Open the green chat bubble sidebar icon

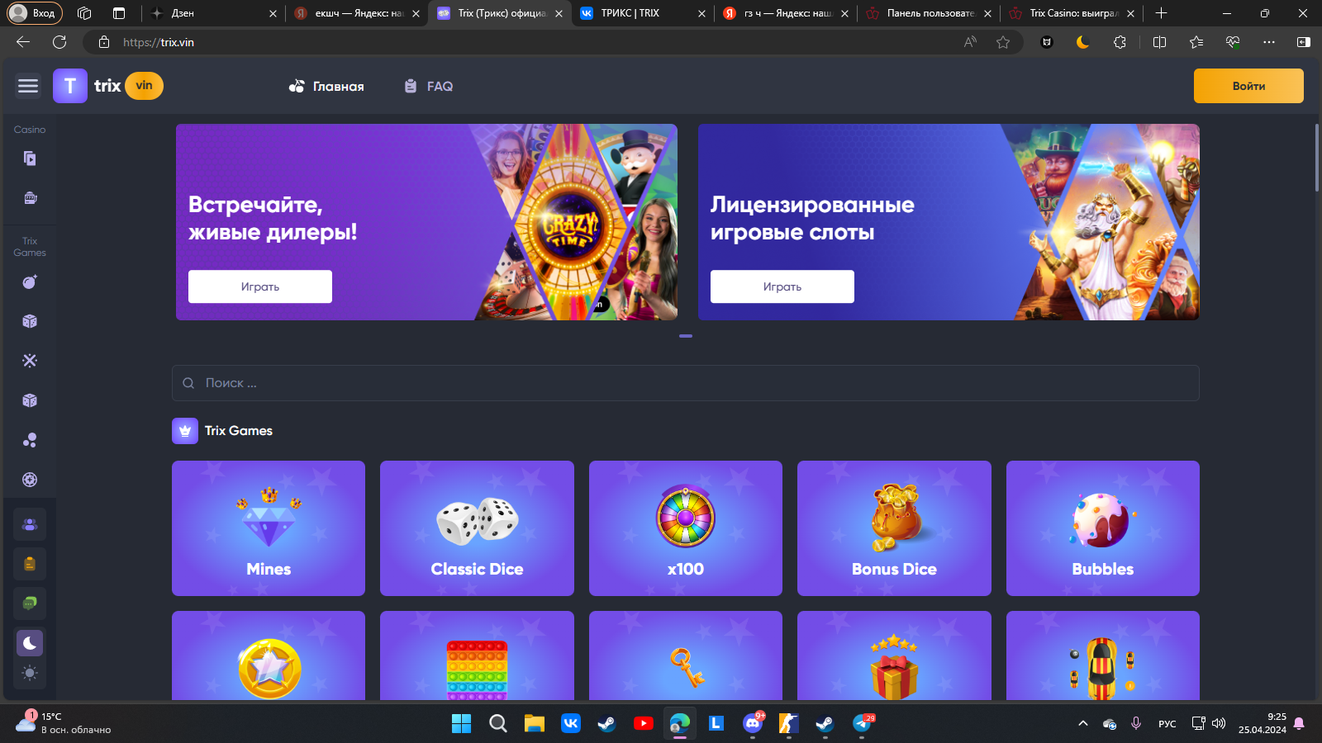click(x=30, y=603)
